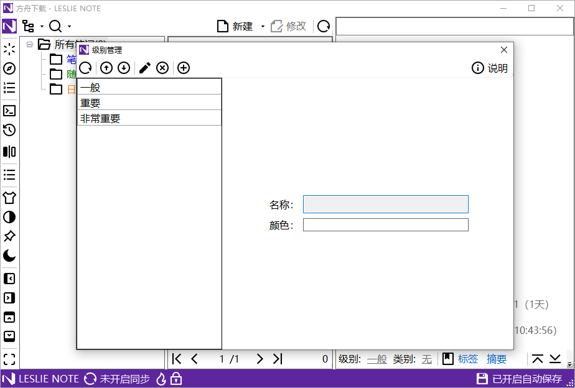Switch to the 标签 tab
Viewport: 575px width, 388px height.
click(x=468, y=359)
